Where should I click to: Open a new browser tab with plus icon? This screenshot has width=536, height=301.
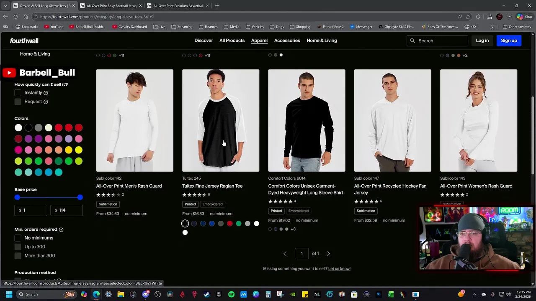[217, 6]
